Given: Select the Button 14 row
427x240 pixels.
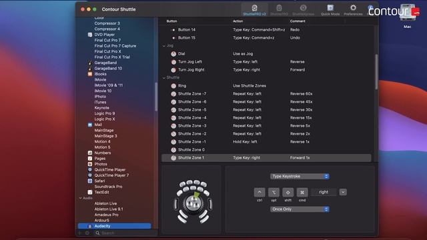Looking at the screenshot, I should [266, 29].
